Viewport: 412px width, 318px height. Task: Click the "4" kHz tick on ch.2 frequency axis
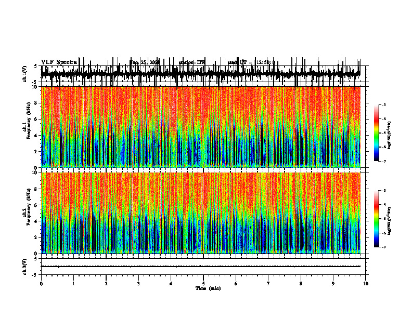pos(36,221)
